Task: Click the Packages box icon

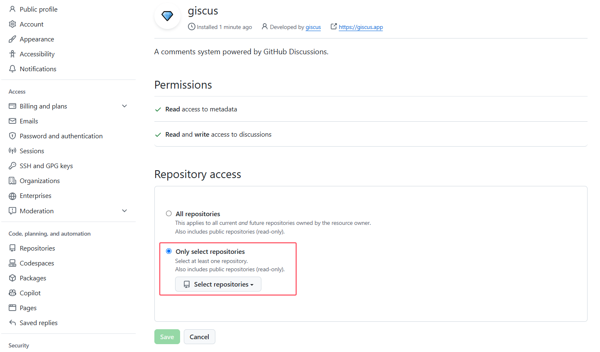Action: coord(12,278)
